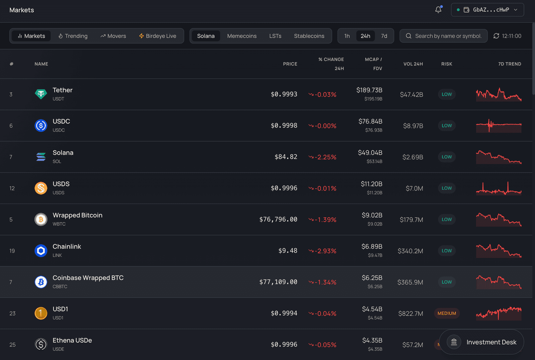Sort by the # rank column
Viewport: 535px width, 360px height.
[12, 64]
